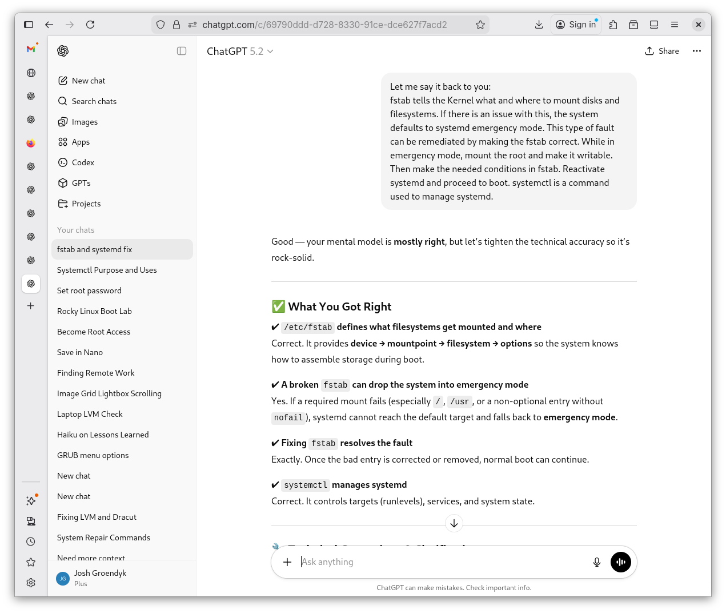Click the microphone dictation icon
Screen dimensions: 726x613
click(596, 562)
